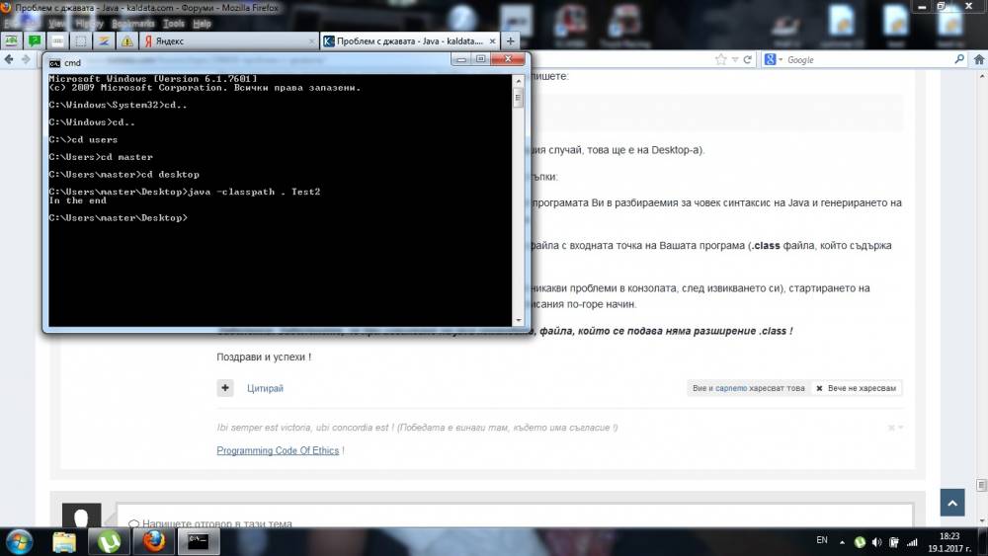Bookmark this page with the star icon
The height and width of the screenshot is (556, 988).
721,59
